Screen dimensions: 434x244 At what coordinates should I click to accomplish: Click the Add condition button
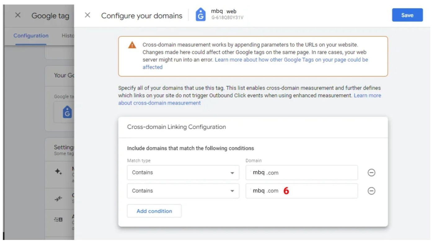(154, 211)
